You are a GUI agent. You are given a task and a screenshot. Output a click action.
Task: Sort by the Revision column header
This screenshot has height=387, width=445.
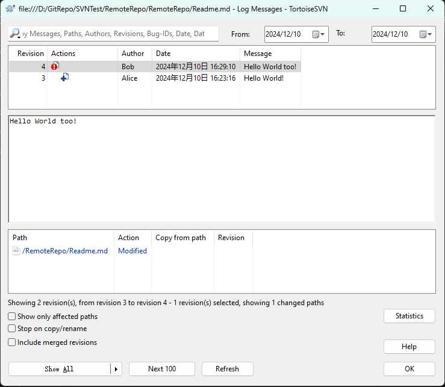28,54
